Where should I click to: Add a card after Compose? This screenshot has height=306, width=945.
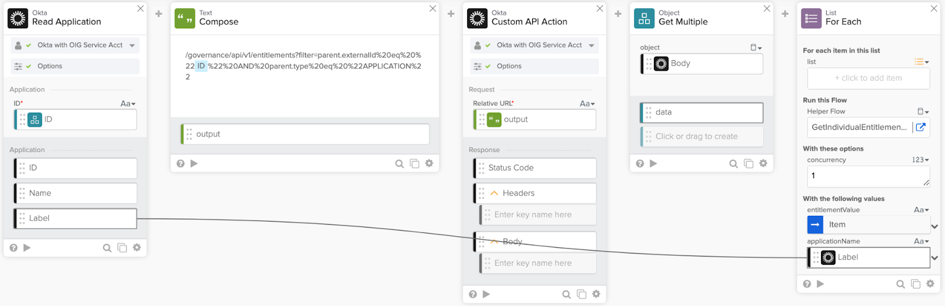tap(451, 14)
